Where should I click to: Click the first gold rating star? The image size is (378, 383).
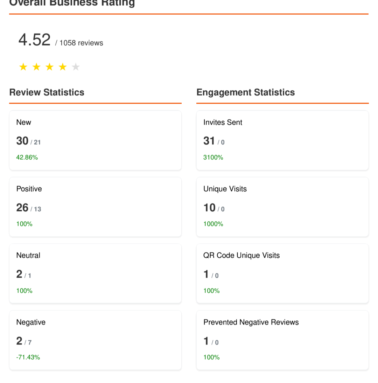click(x=23, y=67)
